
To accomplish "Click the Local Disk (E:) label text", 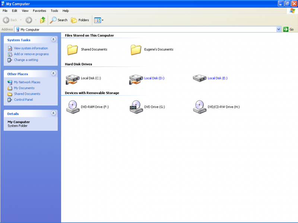I will tap(218, 78).
